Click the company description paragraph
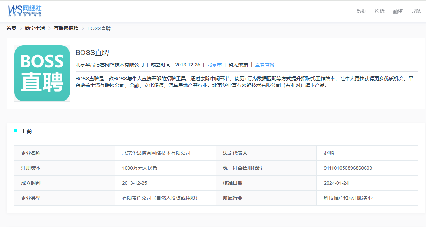The image size is (426, 227). (x=244, y=82)
